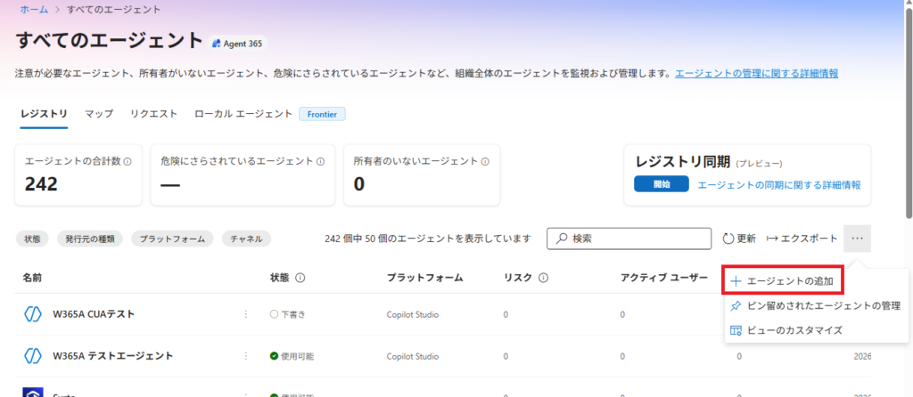The width and height of the screenshot is (913, 397).
Task: Open the more options ellipsis button
Action: coord(857,239)
